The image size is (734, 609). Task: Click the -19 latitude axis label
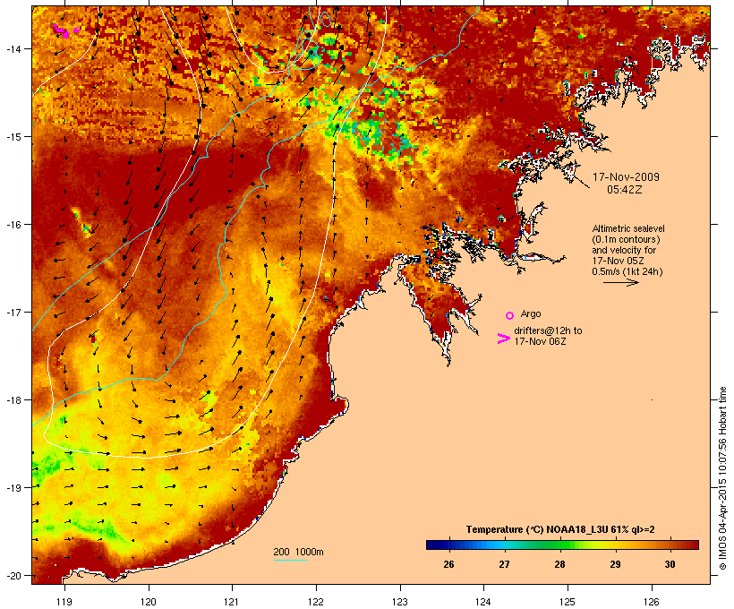[13, 488]
